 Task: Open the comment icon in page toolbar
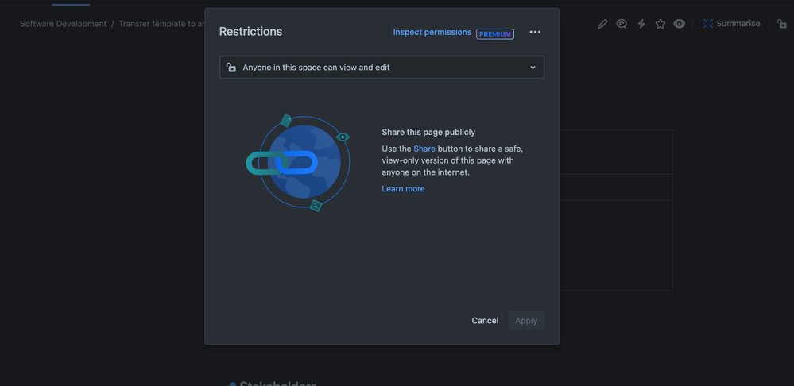[622, 24]
